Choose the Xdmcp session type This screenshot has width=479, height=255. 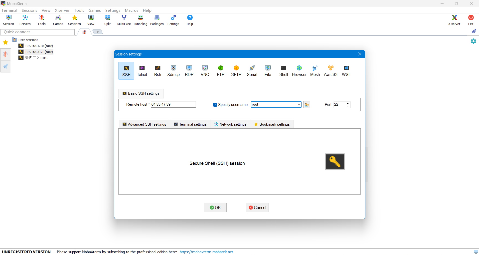click(x=173, y=71)
